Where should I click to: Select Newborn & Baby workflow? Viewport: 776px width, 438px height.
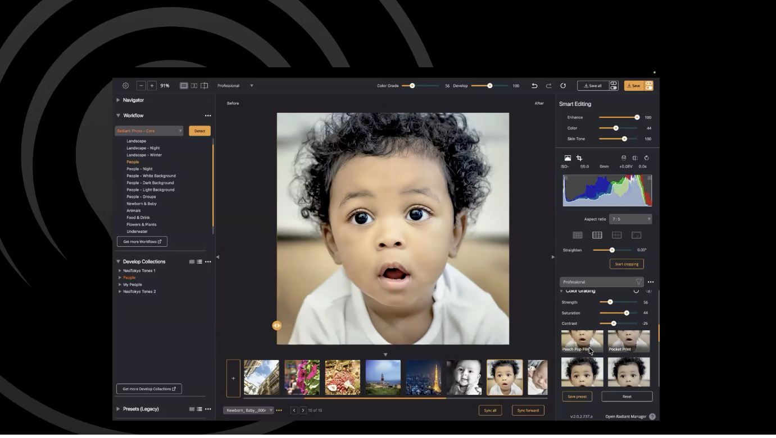pyautogui.click(x=142, y=204)
